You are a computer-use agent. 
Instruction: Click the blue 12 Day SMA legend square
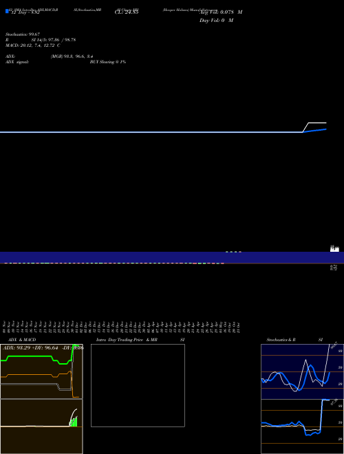(x=7, y=11)
